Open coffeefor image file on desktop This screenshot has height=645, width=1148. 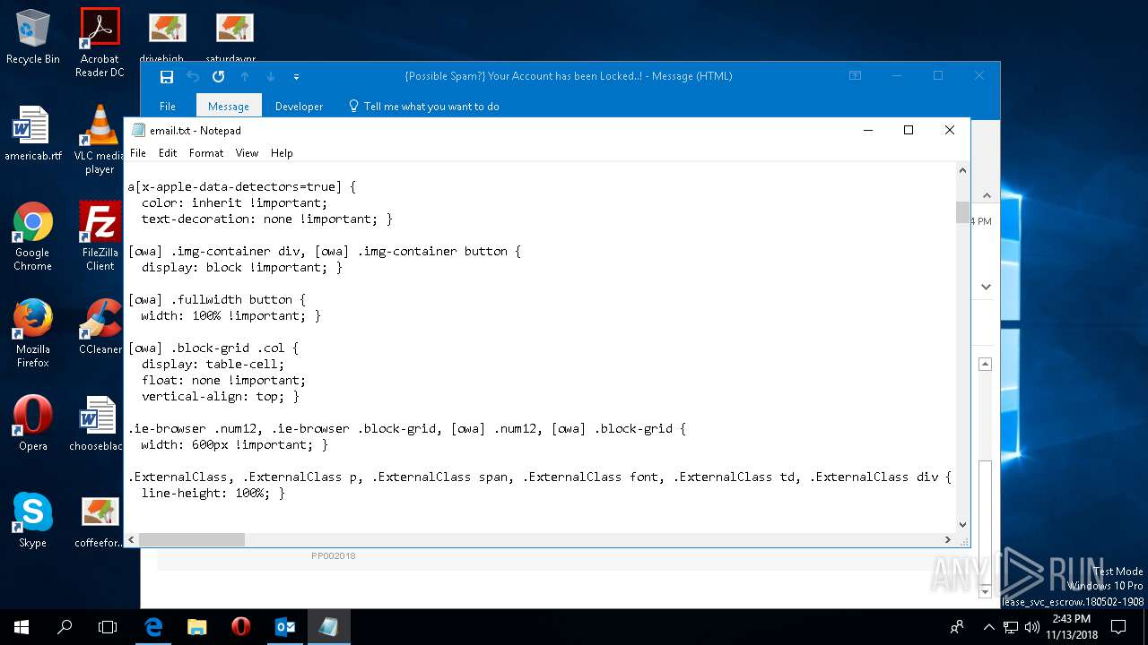click(x=100, y=520)
